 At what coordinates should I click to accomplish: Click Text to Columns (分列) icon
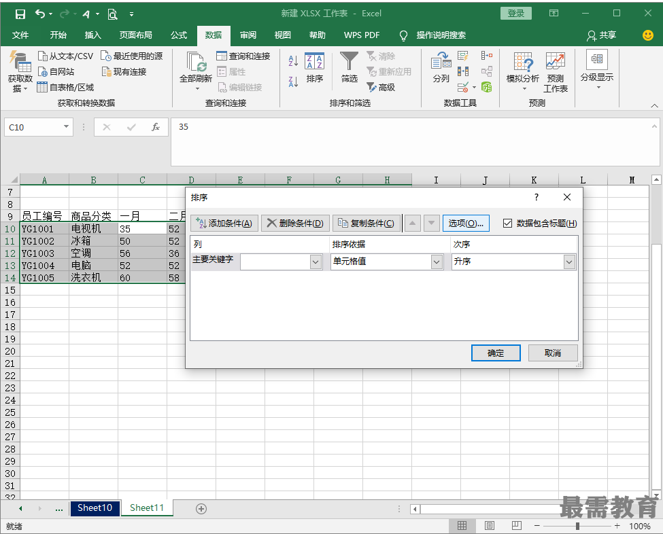click(x=441, y=67)
